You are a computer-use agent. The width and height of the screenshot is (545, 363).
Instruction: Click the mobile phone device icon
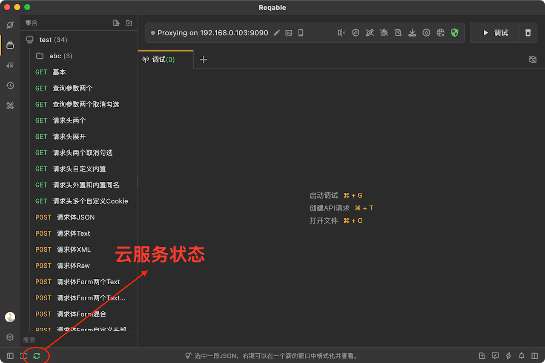(x=301, y=33)
